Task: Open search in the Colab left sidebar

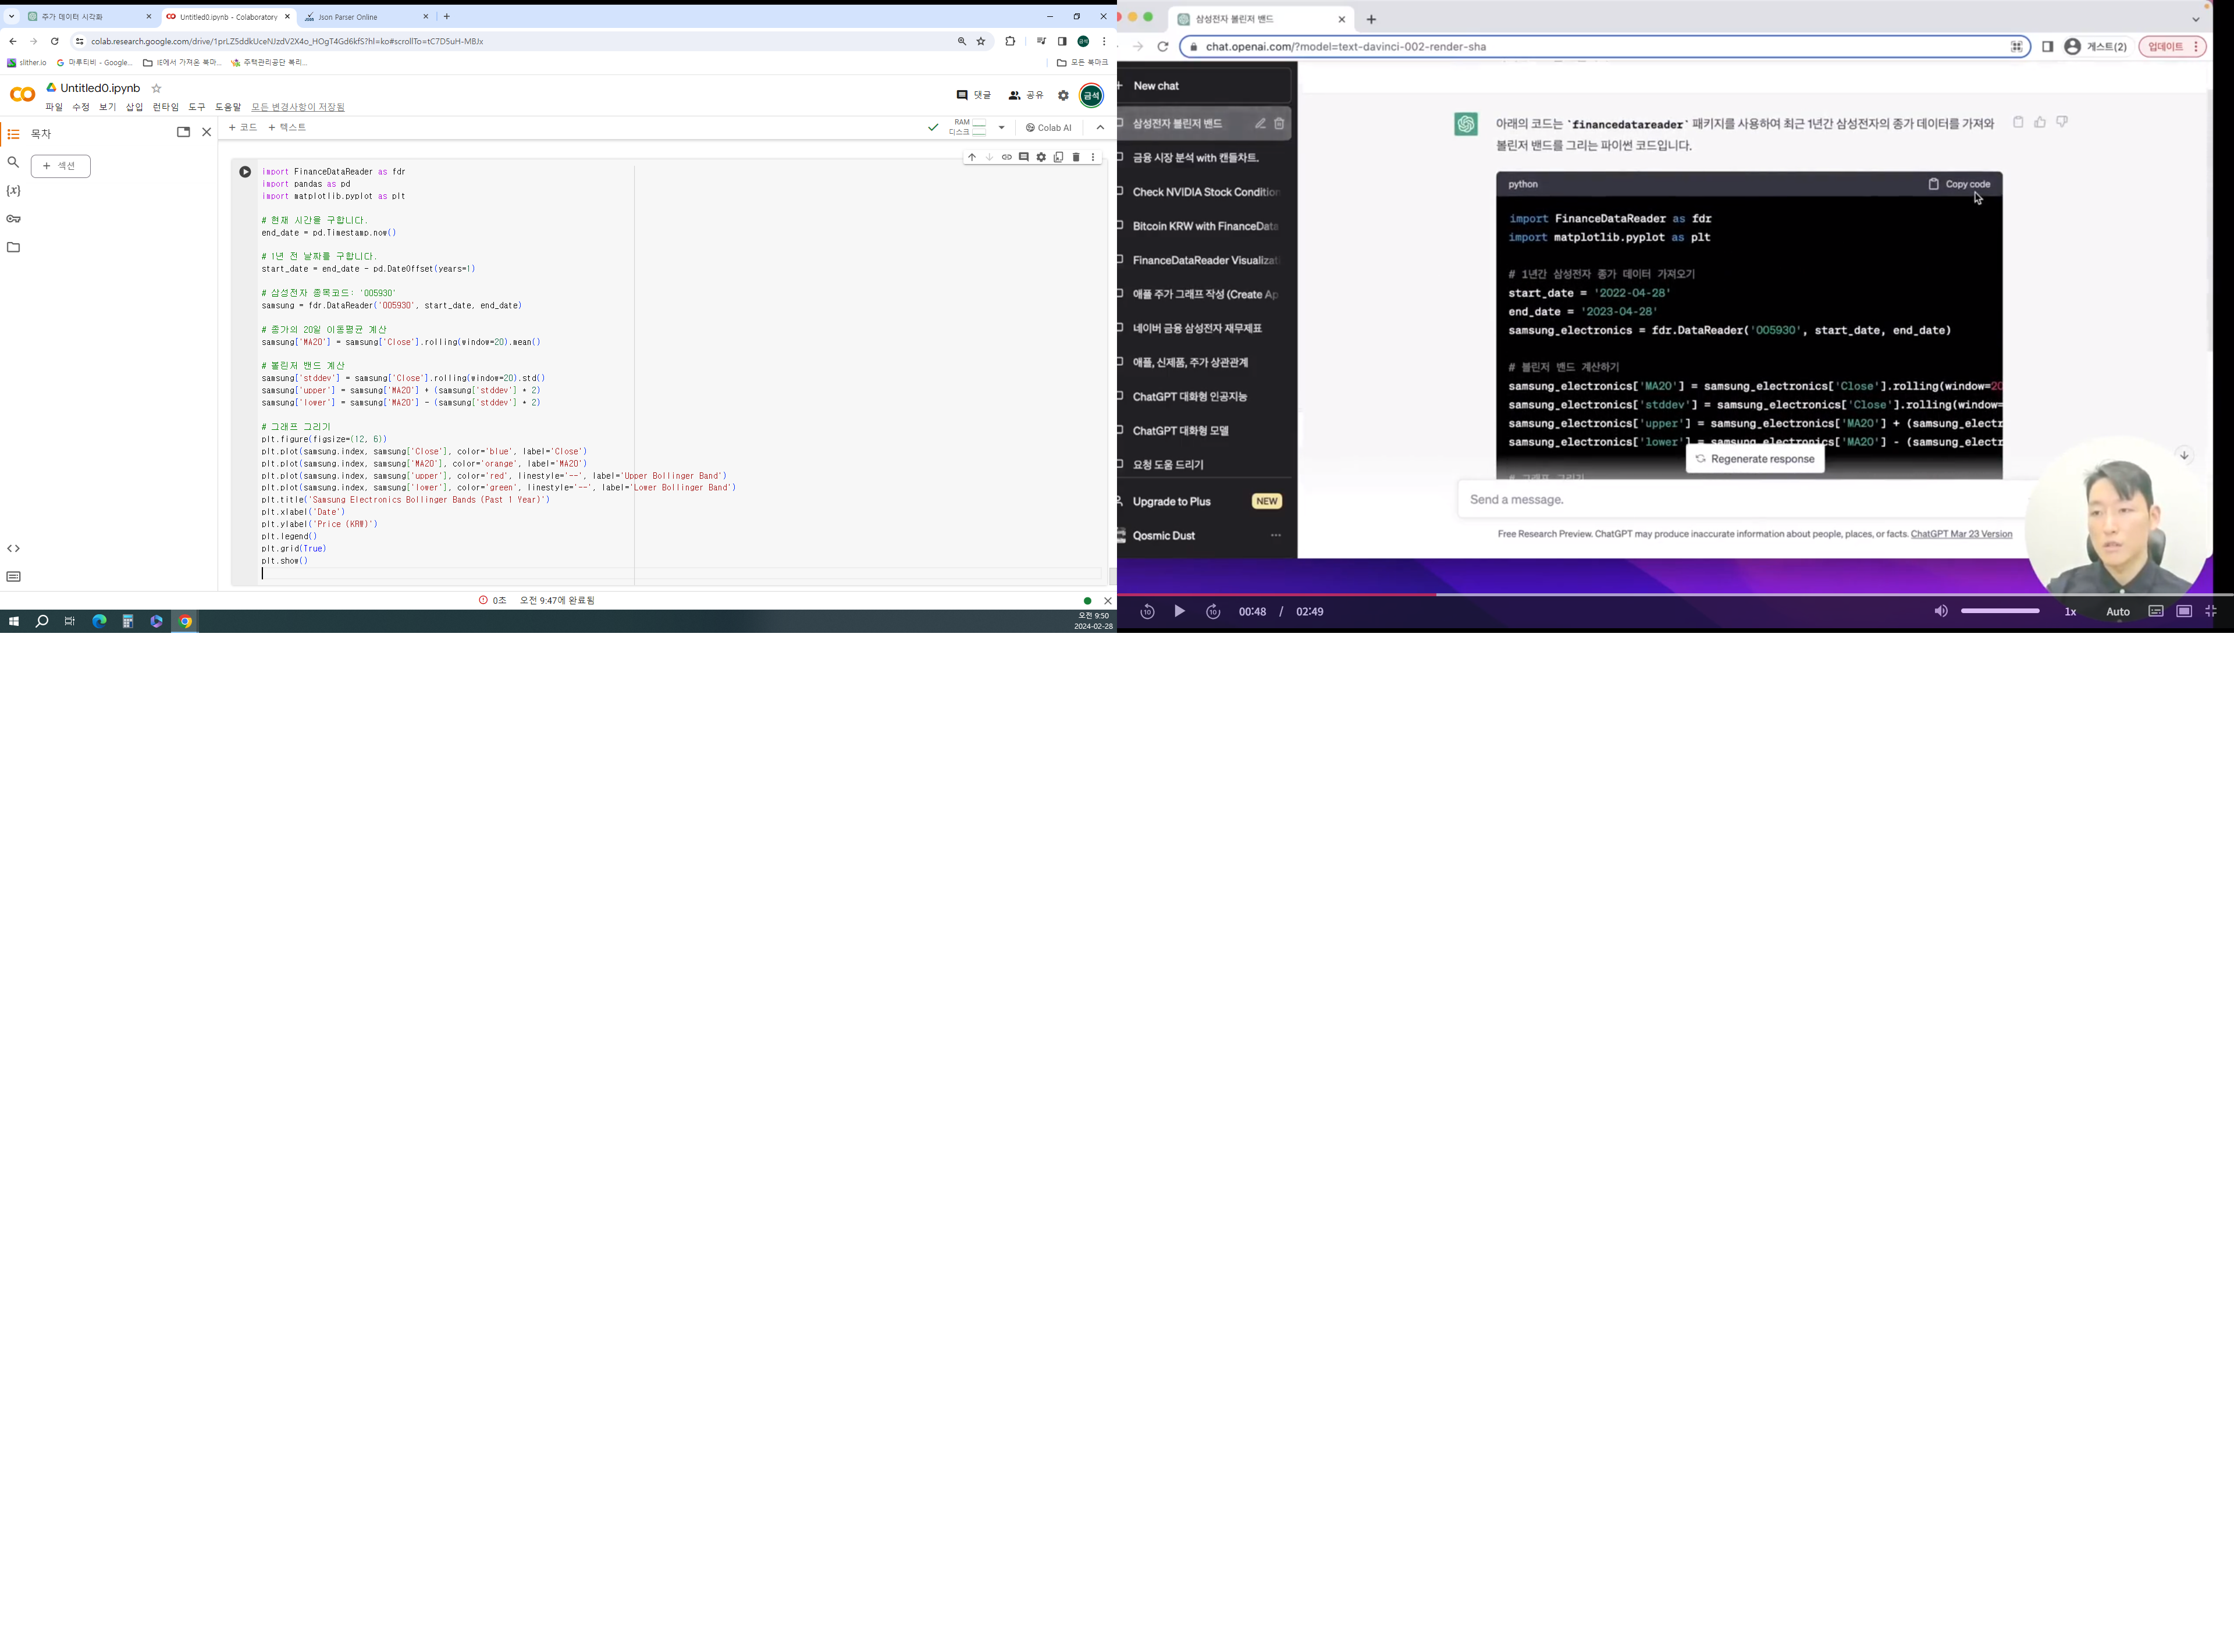Action: (14, 162)
